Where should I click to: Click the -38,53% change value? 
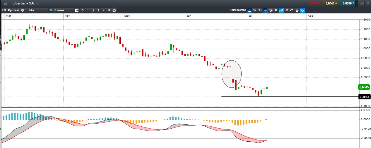click(x=314, y=3)
